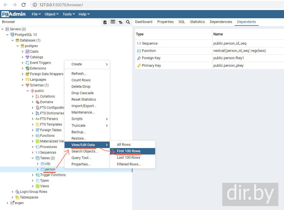Open the Tools menu dropdown
The width and height of the screenshot is (284, 210).
pos(68,14)
